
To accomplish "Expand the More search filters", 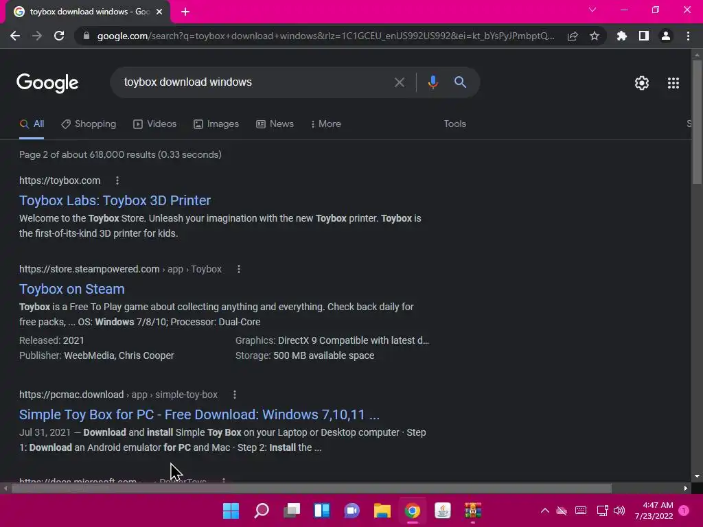I will (x=326, y=124).
